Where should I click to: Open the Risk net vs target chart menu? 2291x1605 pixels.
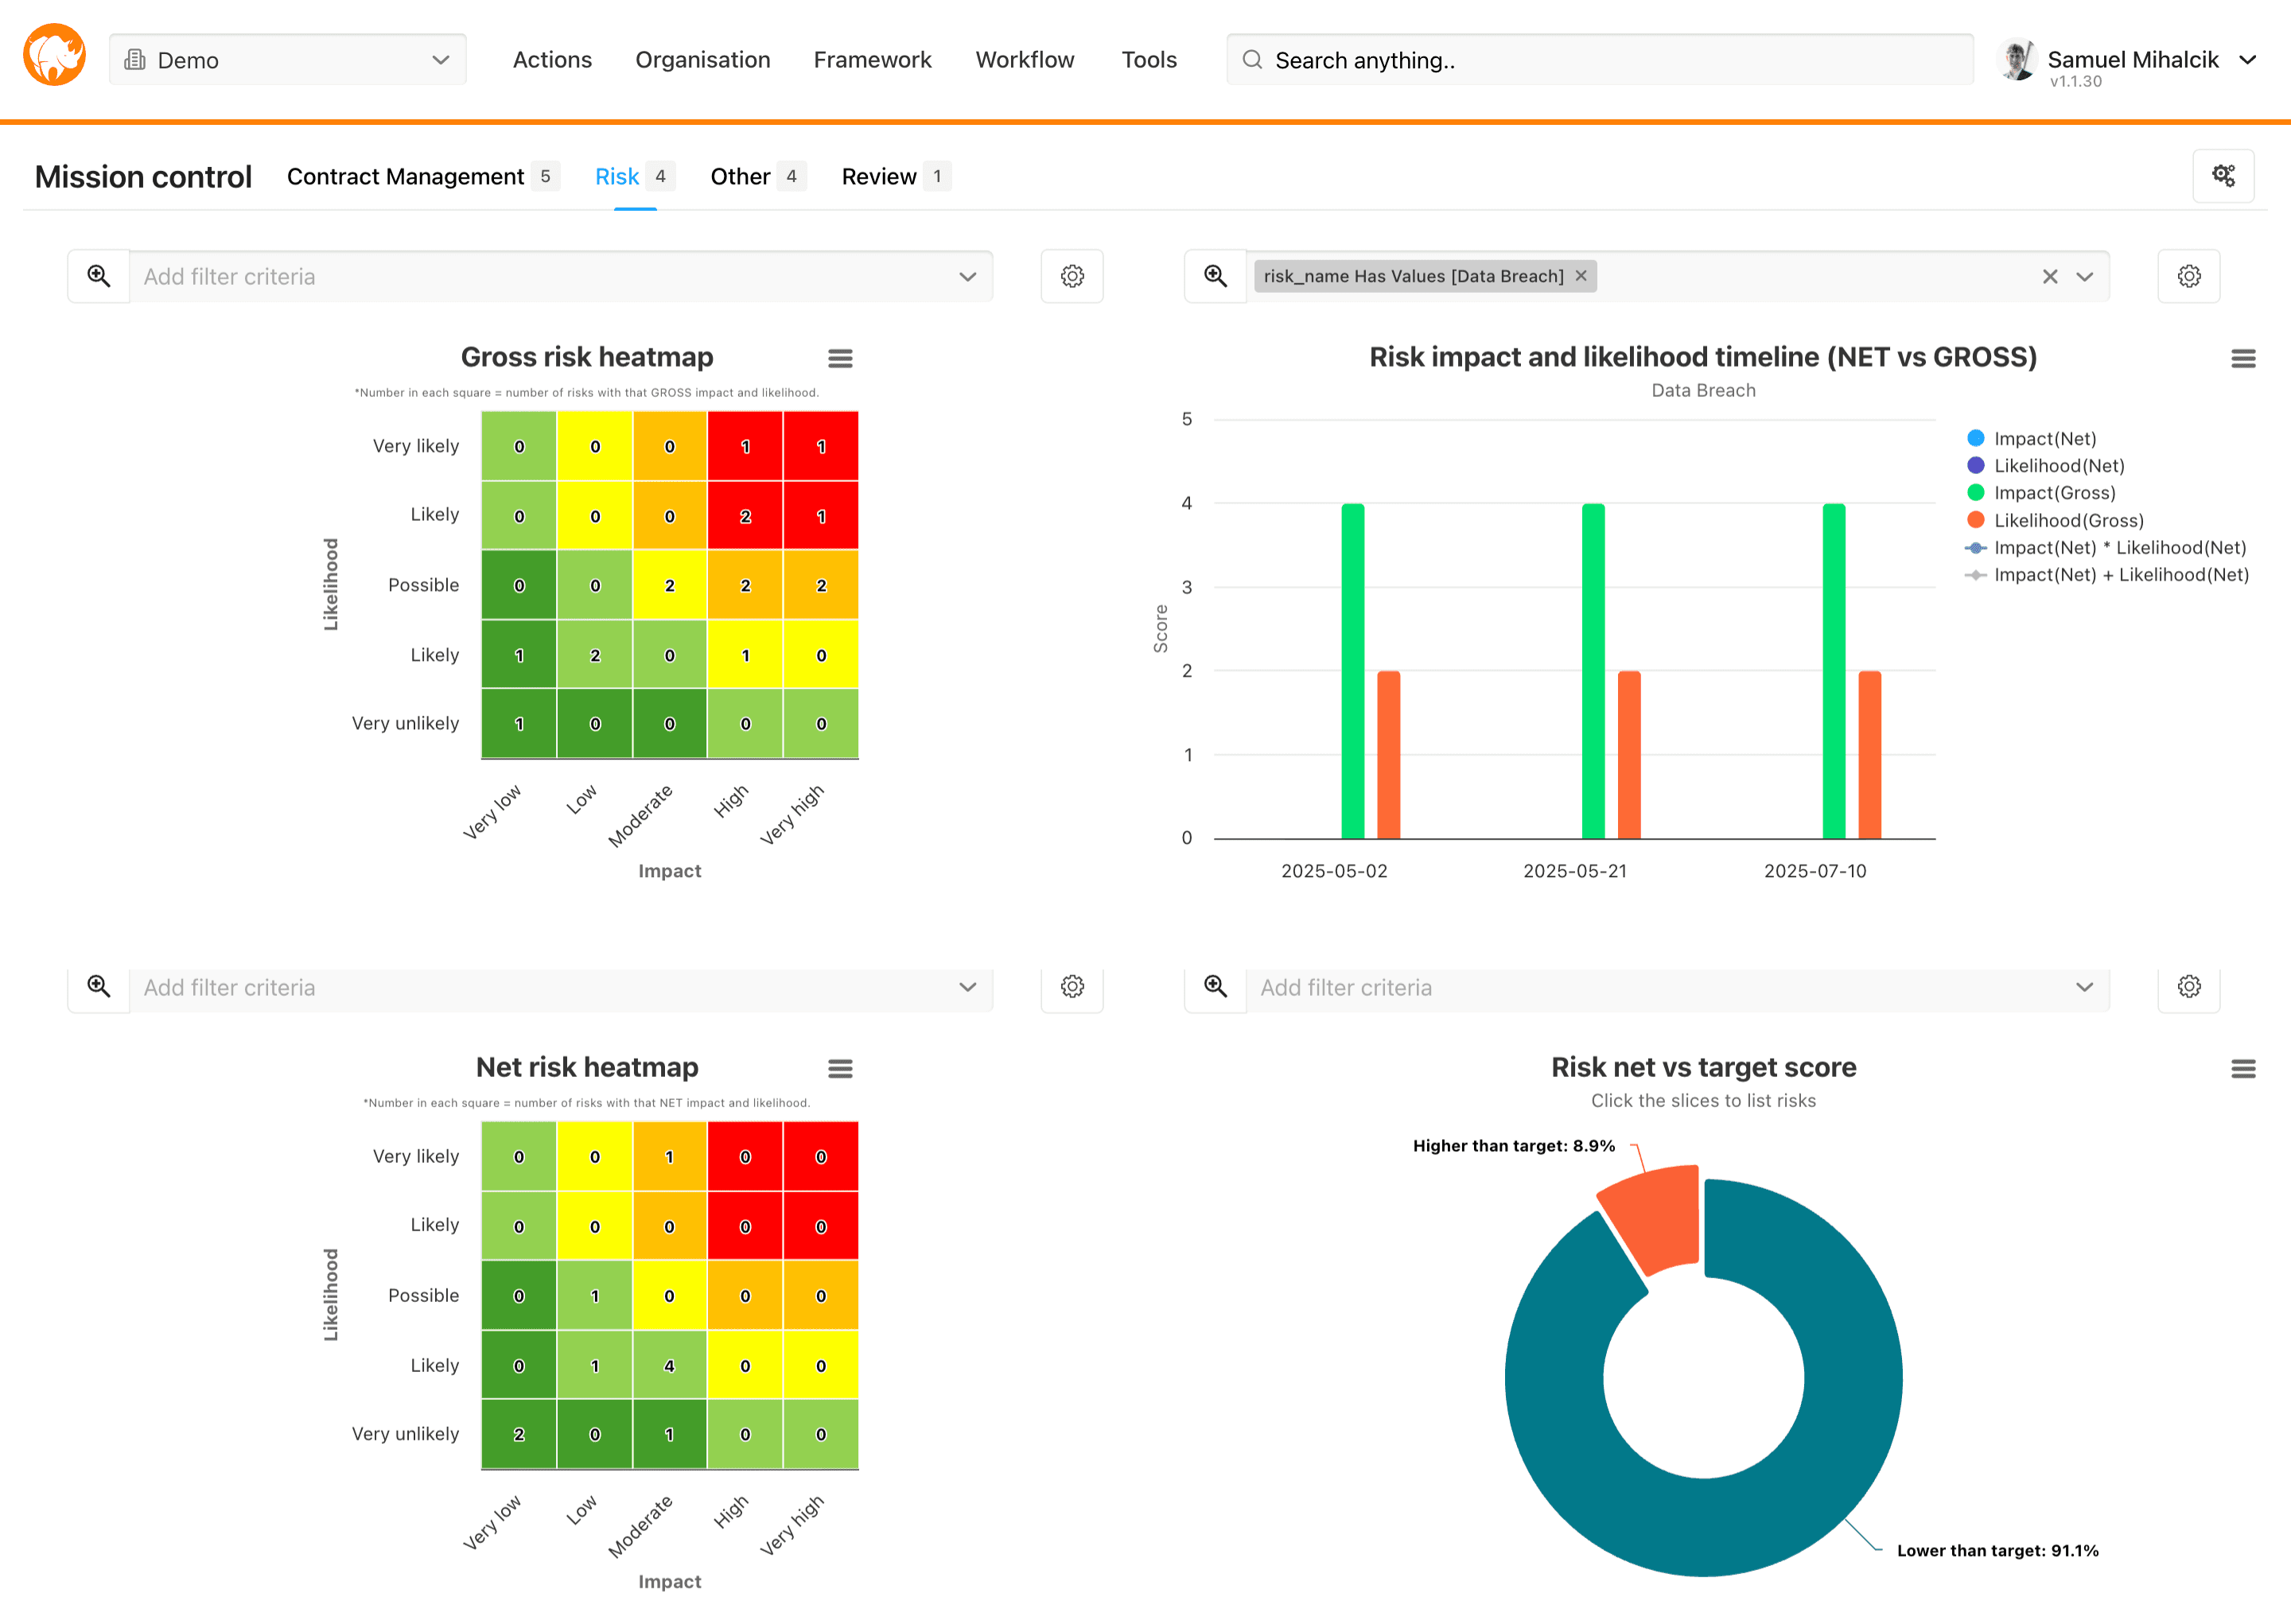point(2243,1067)
